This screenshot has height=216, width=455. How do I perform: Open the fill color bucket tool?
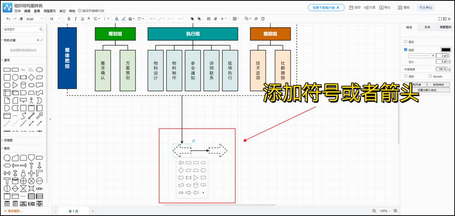pyautogui.click(x=117, y=19)
